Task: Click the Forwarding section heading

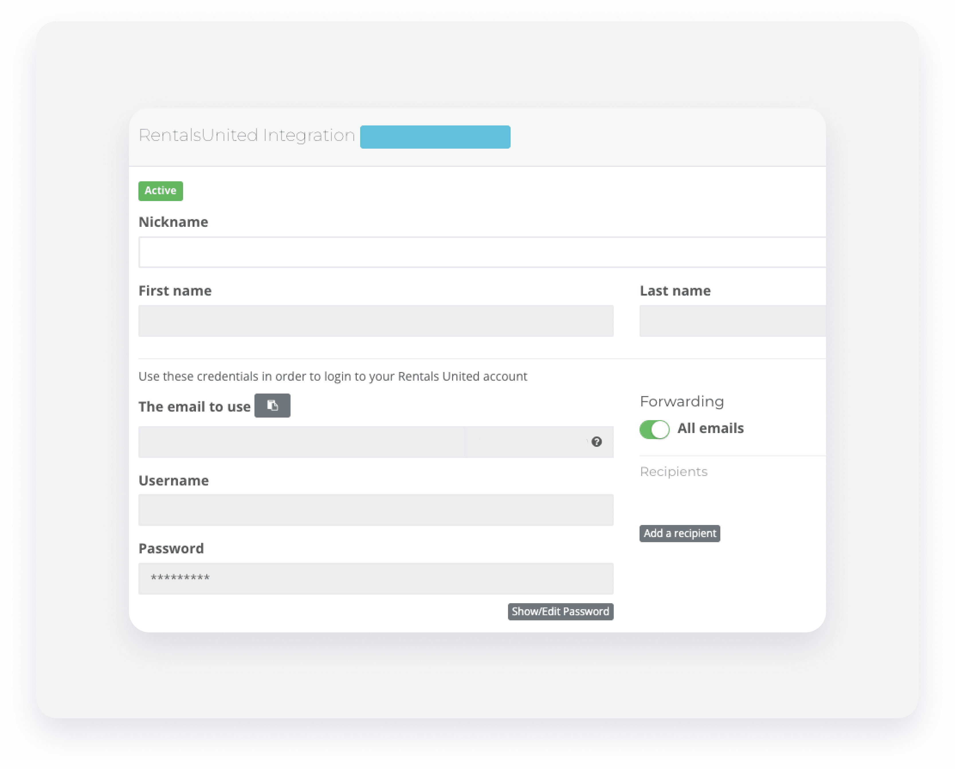Action: 682,401
